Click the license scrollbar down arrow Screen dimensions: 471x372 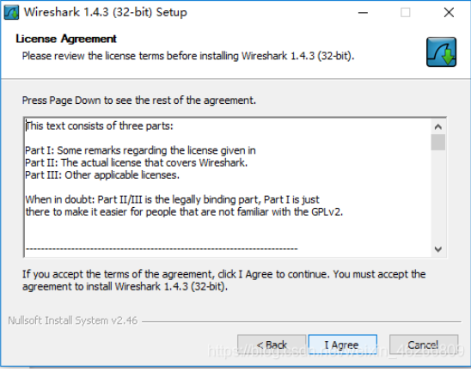[438, 249]
